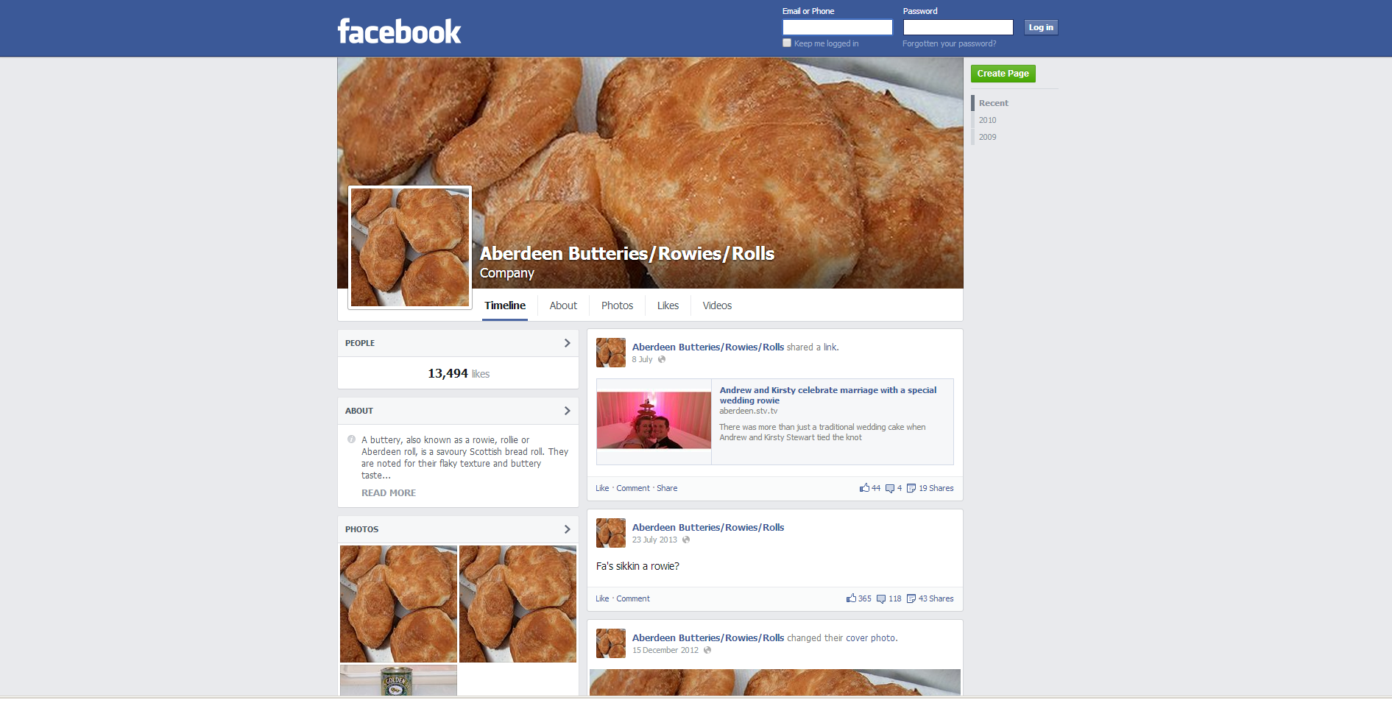Click the Email or Phone input field

point(837,27)
